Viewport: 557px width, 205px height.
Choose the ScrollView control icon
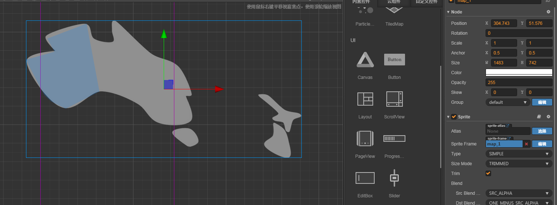(394, 99)
